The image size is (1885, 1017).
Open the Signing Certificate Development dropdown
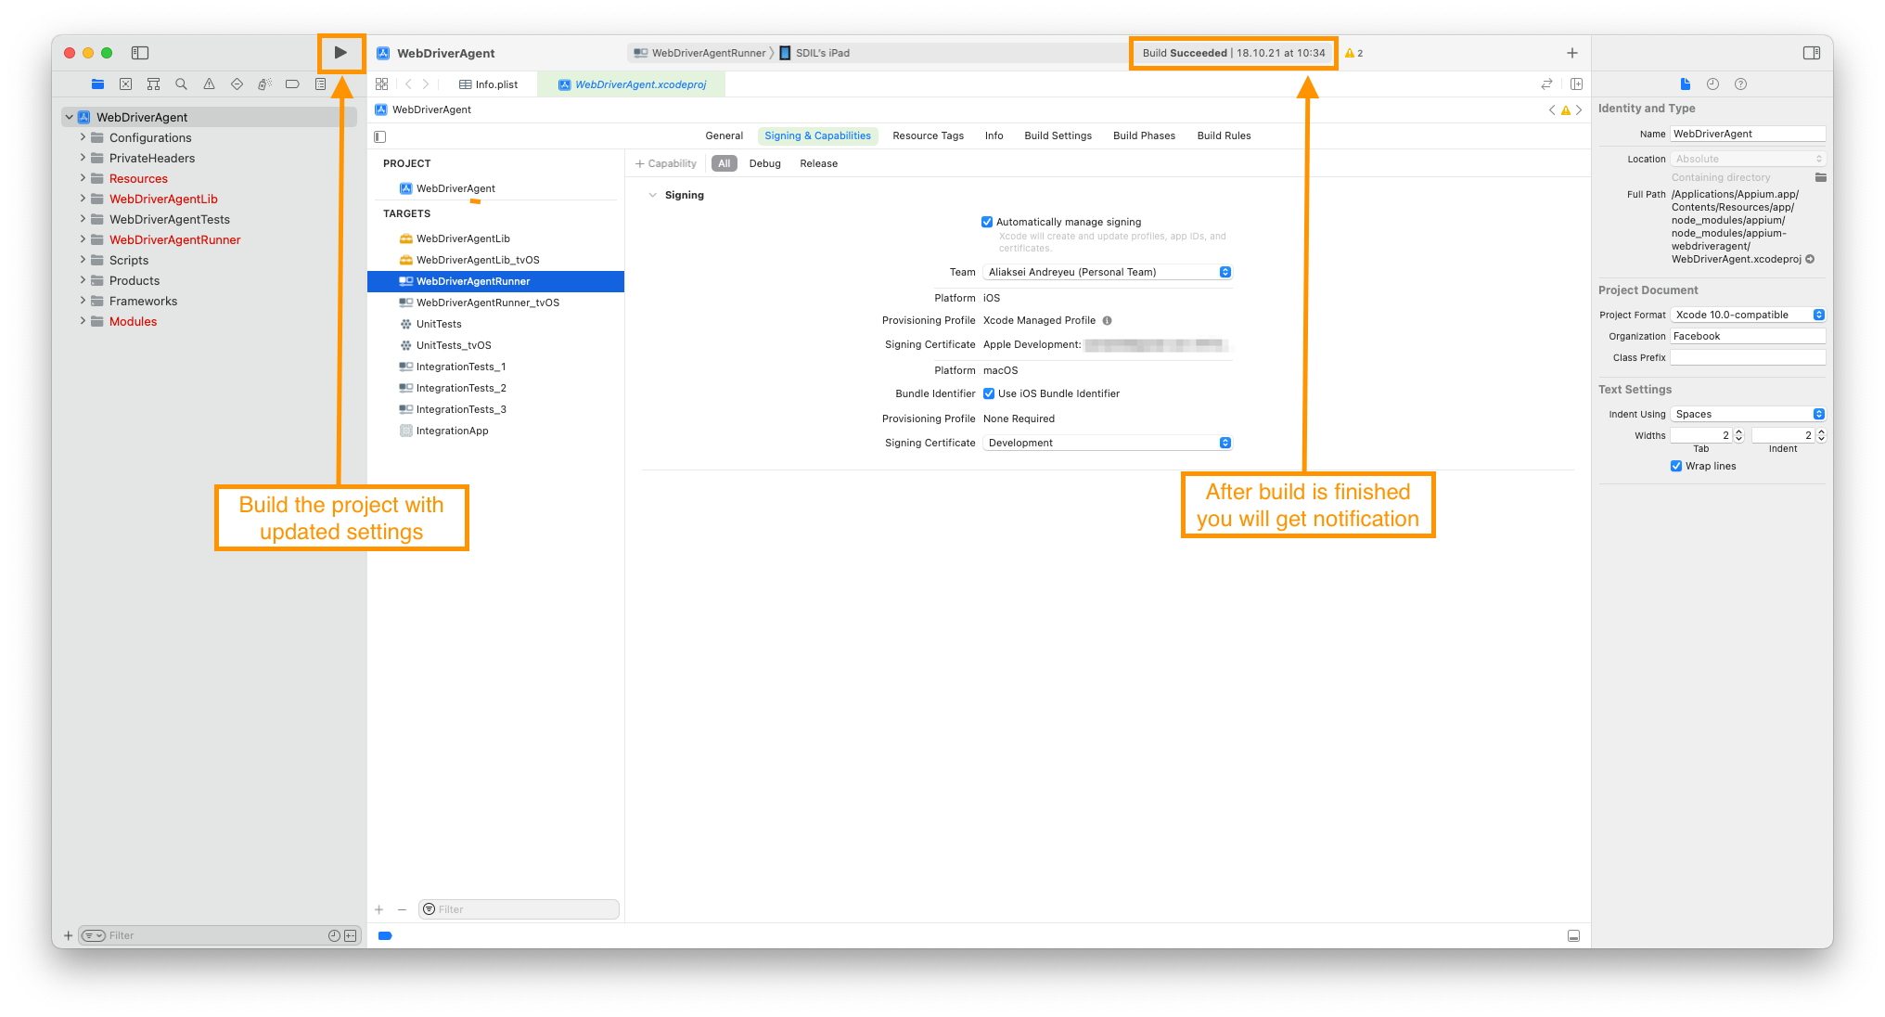coord(1107,443)
